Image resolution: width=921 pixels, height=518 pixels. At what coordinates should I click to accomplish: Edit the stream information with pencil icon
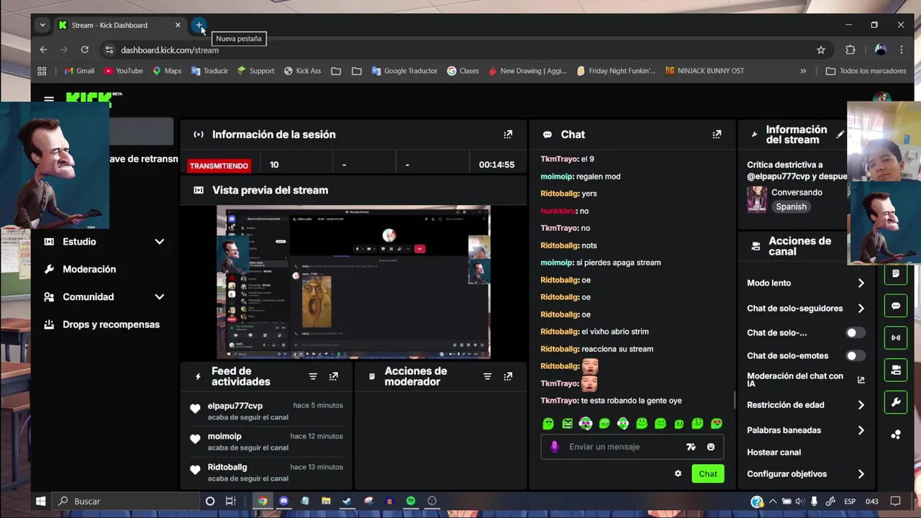[840, 135]
